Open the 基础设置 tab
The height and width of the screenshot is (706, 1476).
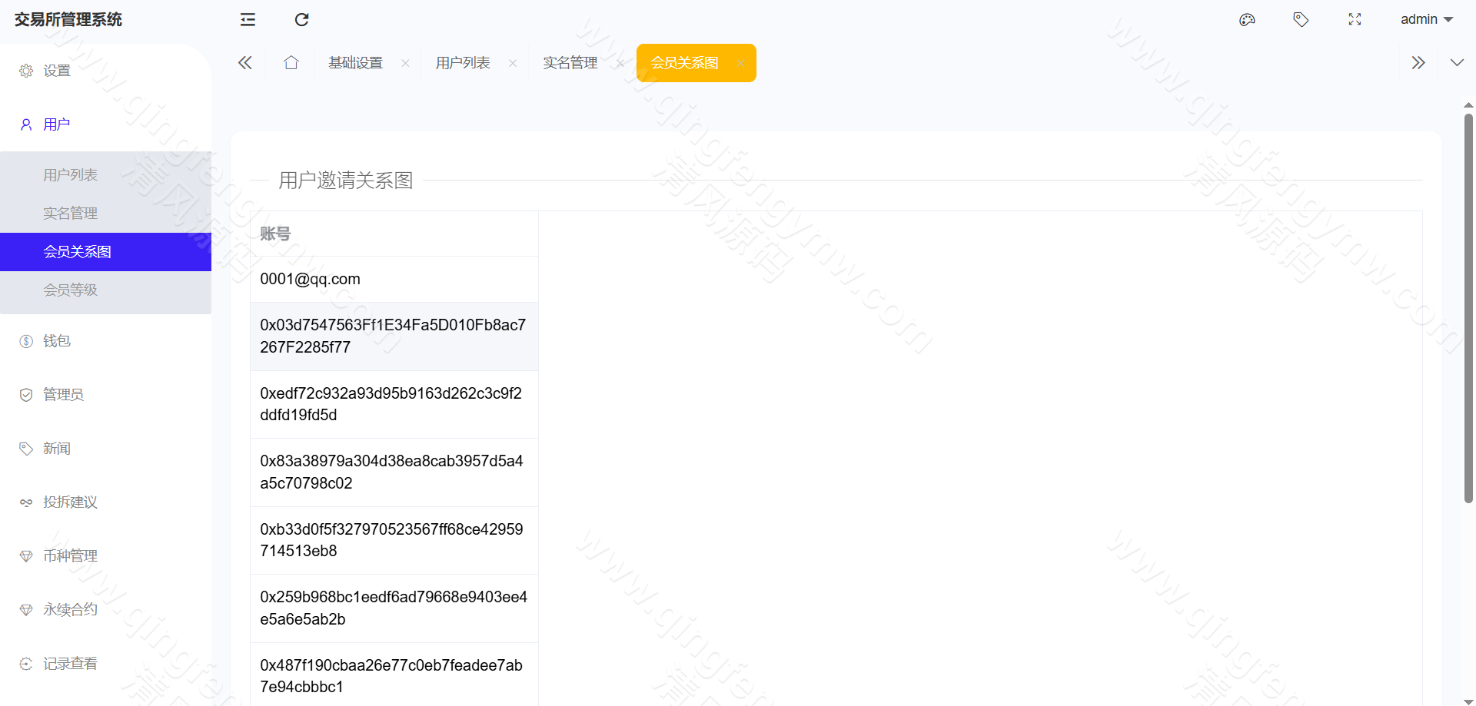click(x=354, y=62)
